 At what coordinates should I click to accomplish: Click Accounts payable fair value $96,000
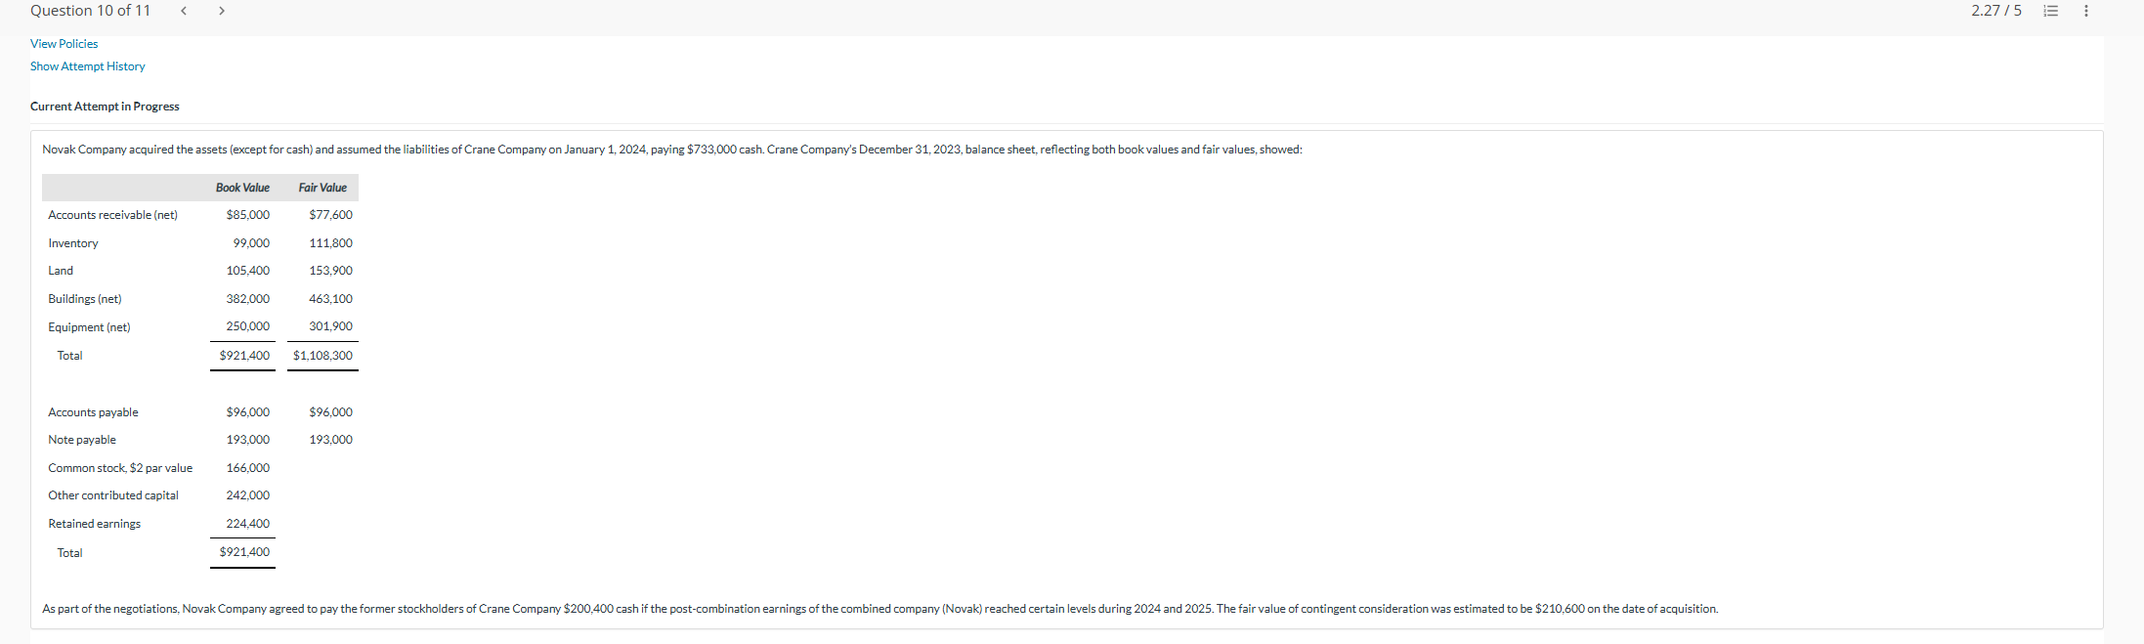click(331, 412)
